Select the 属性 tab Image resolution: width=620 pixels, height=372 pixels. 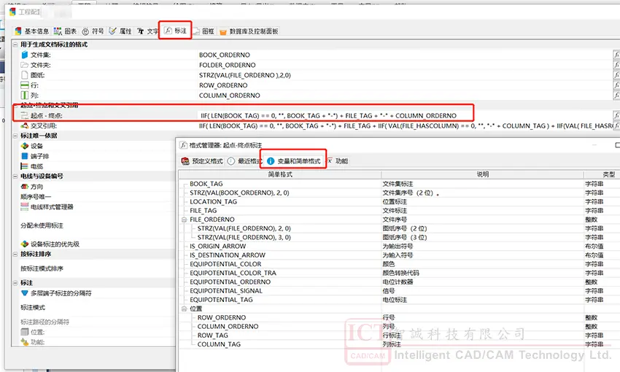[x=120, y=31]
